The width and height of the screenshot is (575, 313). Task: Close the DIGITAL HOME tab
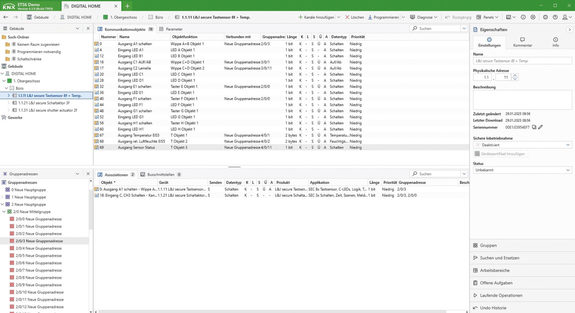[116, 6]
